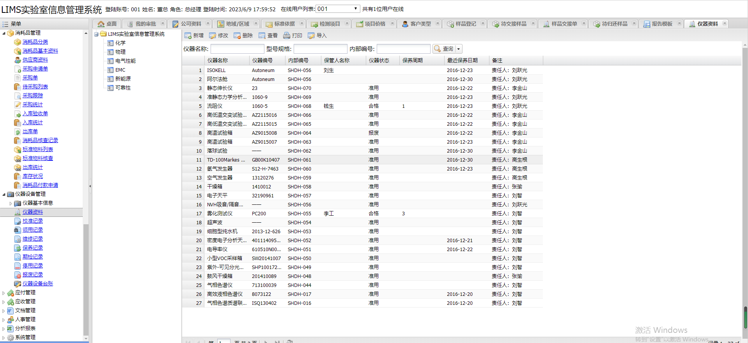This screenshot has height=343, width=748.
Task: Select 新能源 category in the tree
Action: [123, 79]
